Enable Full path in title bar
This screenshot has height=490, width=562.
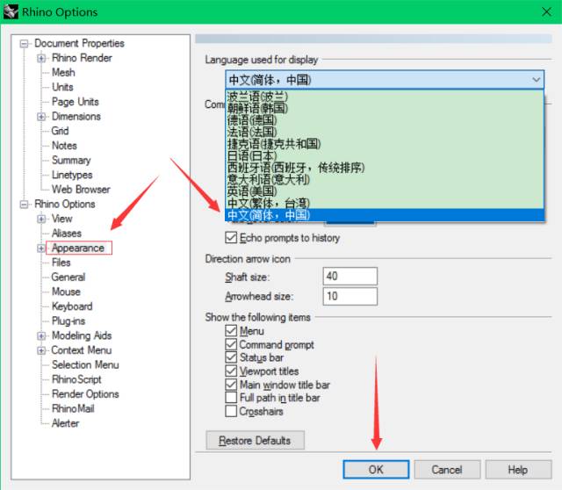pos(231,398)
